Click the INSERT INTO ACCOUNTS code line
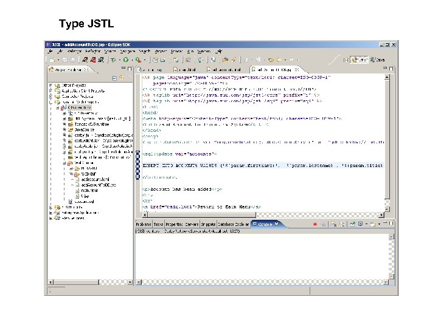438x328 pixels. coord(262,166)
